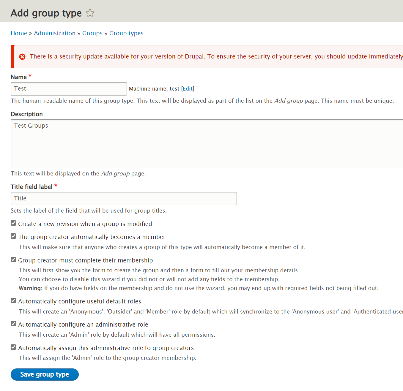Disable 'Automatically configure an administrative role'
Image resolution: width=403 pixels, height=391 pixels.
click(13, 324)
